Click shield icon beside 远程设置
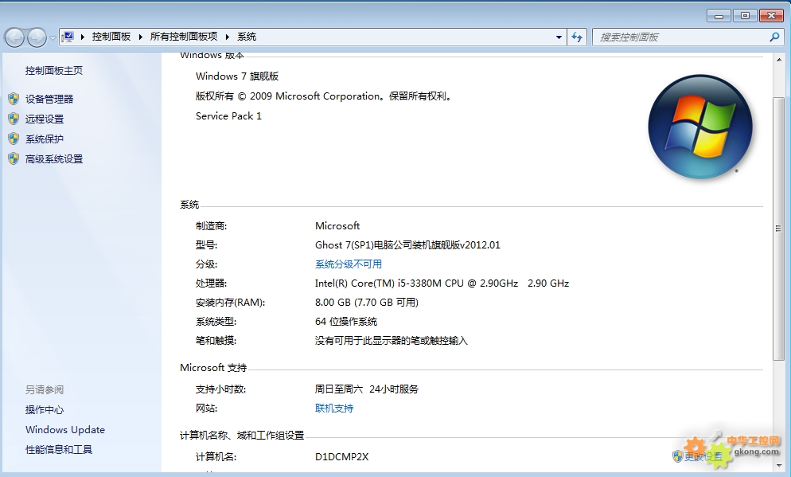Viewport: 791px width, 477px height. 14,119
